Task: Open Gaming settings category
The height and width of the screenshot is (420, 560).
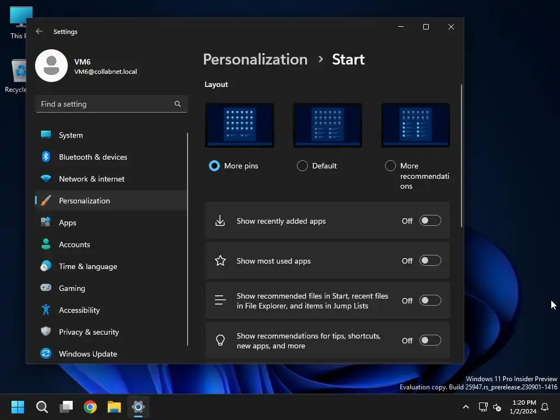Action: point(111,288)
